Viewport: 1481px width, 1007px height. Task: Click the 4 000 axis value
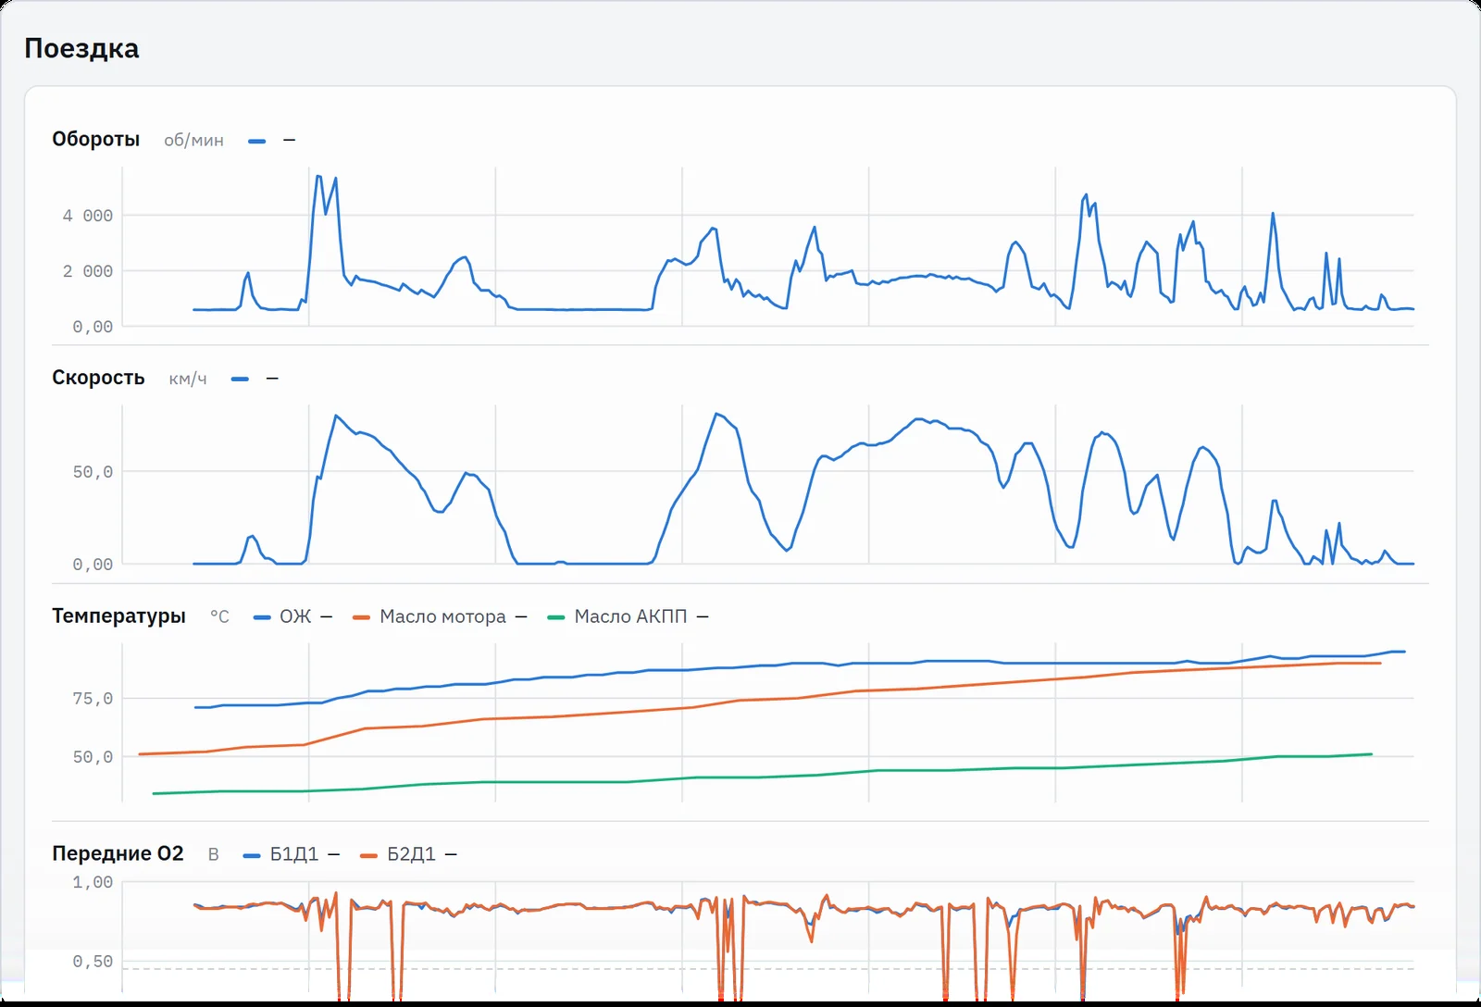point(87,216)
